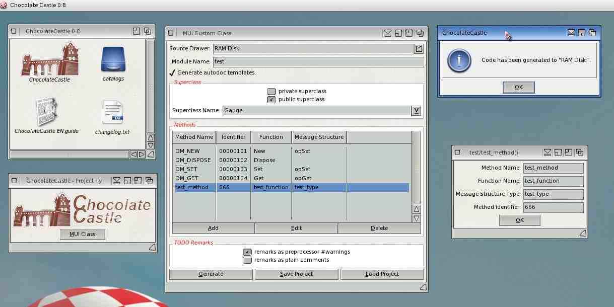
Task: Open the ChocolateCastle EN.guide file icon
Action: (46, 112)
